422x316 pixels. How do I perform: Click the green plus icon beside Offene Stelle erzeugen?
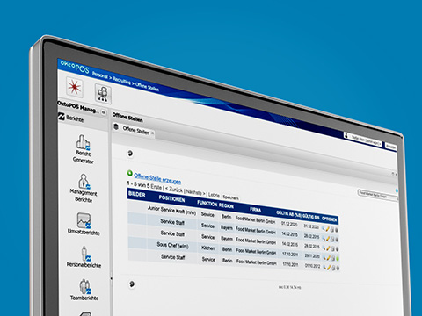click(129, 173)
